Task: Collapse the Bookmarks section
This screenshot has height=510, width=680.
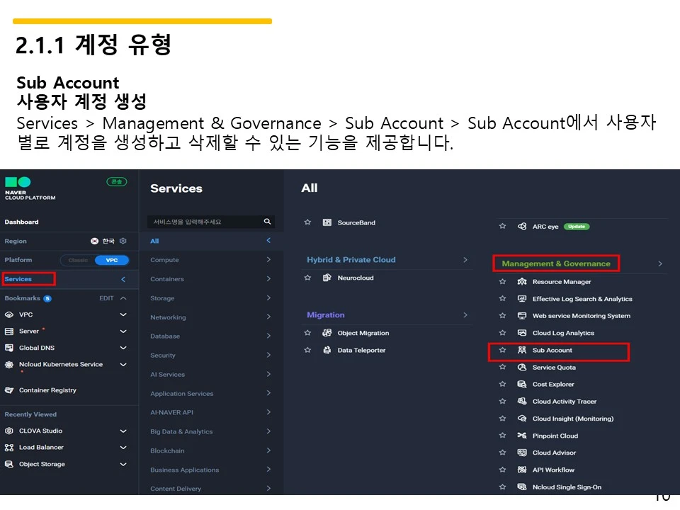Action: pyautogui.click(x=122, y=298)
